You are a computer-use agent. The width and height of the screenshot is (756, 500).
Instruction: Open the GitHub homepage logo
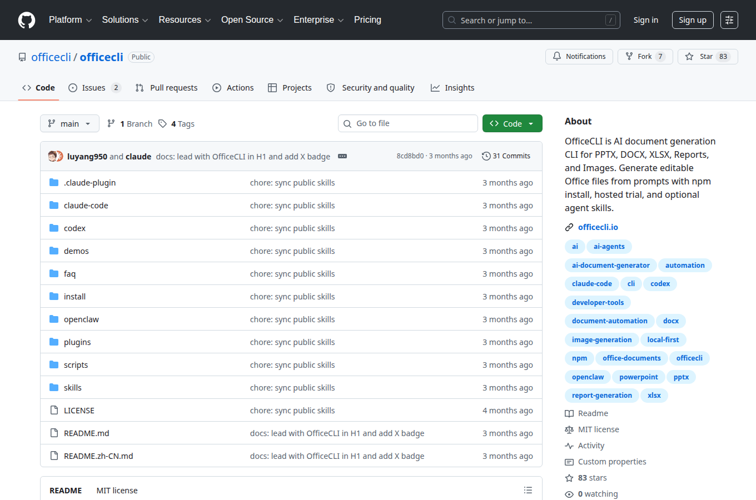[27, 20]
